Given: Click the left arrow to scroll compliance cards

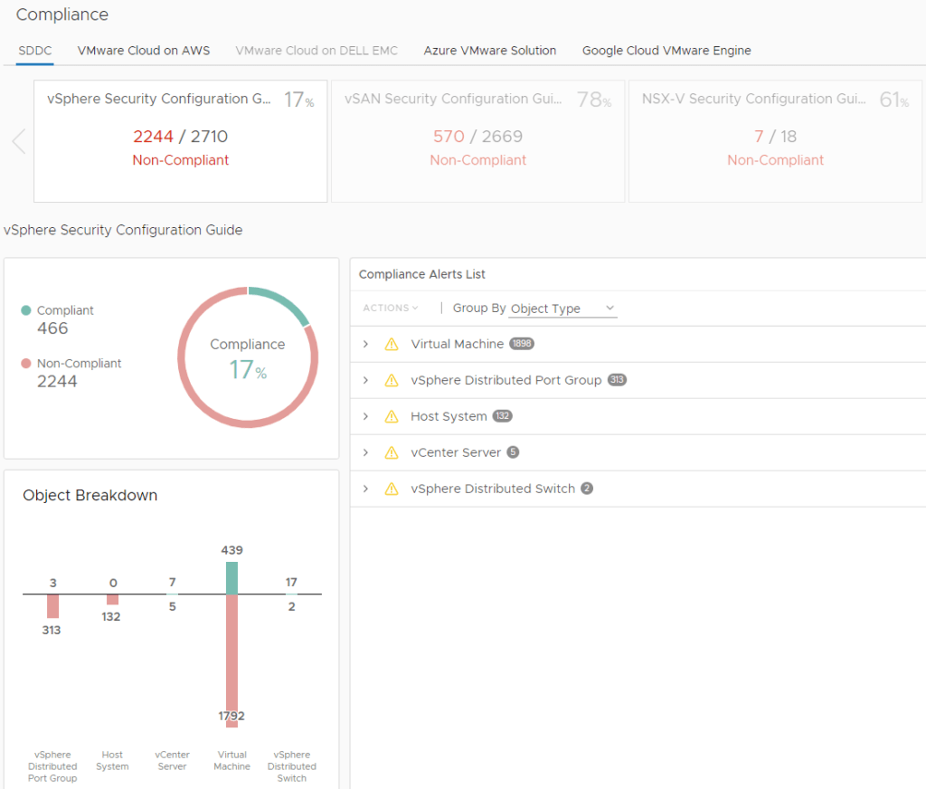Looking at the screenshot, I should 18,140.
